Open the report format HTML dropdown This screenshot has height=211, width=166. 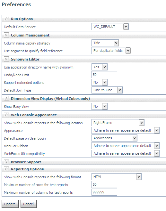(x=117, y=177)
